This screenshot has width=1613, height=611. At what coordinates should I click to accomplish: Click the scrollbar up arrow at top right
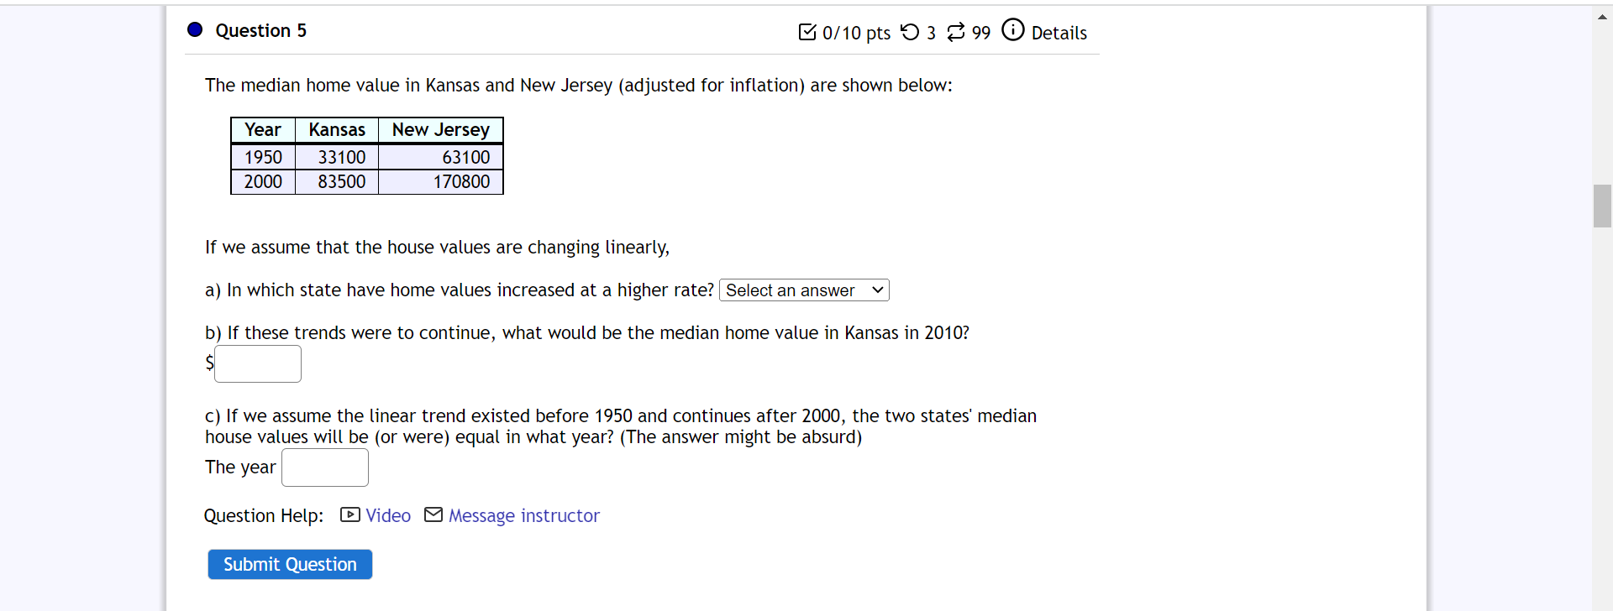(x=1603, y=15)
